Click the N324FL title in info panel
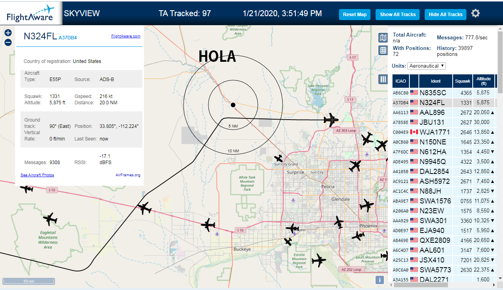Viewport: 503px width, 290px height. (x=40, y=36)
